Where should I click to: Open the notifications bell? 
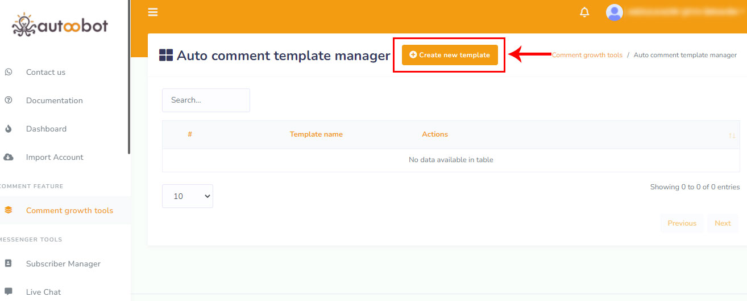coord(584,12)
